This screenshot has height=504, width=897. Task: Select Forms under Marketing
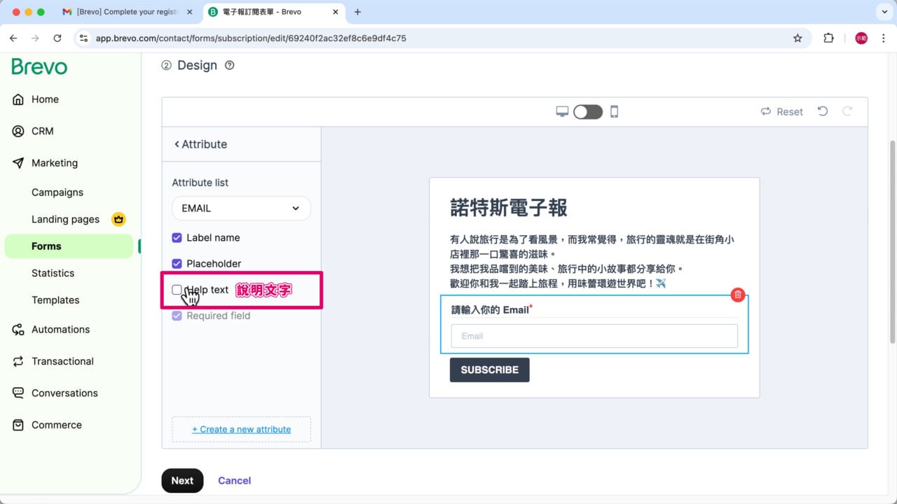[46, 246]
